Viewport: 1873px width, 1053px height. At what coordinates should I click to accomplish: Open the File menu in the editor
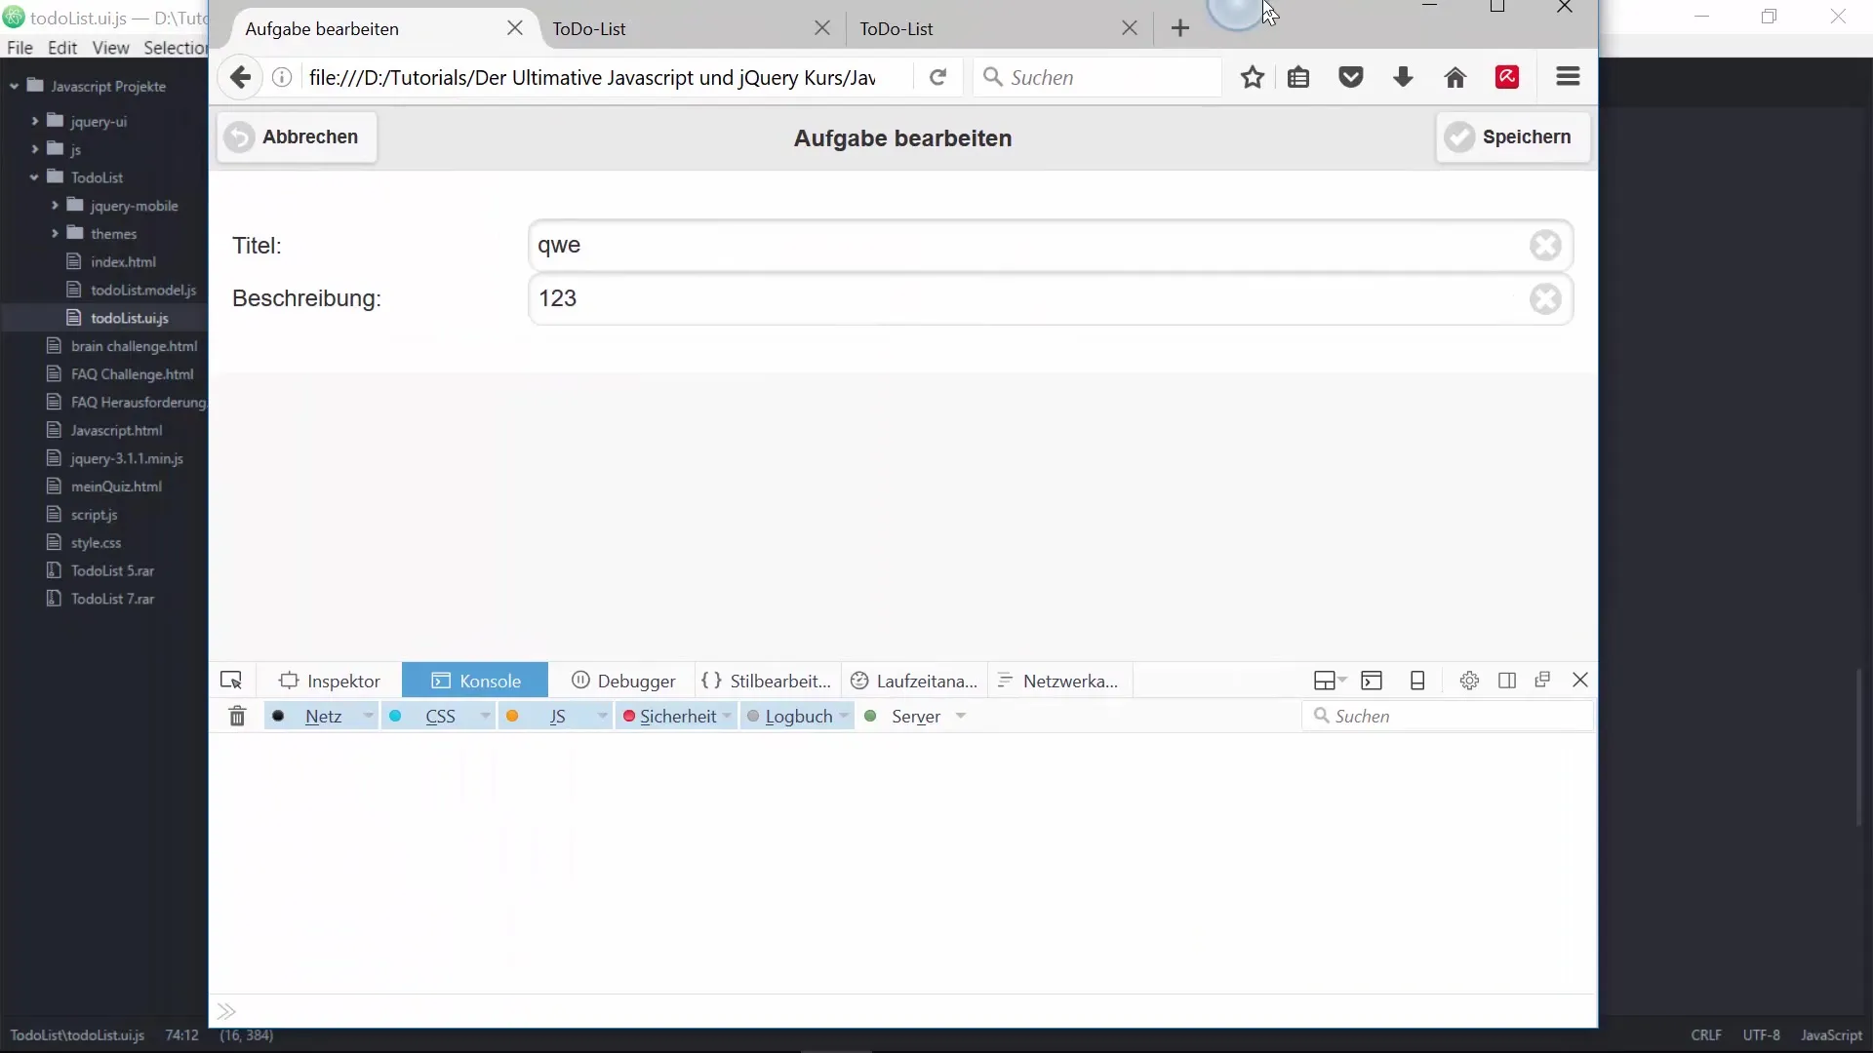[x=20, y=47]
